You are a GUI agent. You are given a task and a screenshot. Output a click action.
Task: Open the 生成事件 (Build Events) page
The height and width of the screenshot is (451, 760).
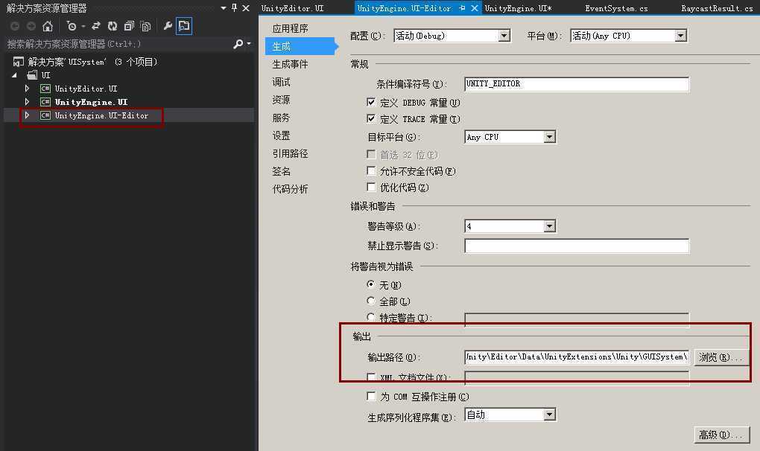coord(291,64)
